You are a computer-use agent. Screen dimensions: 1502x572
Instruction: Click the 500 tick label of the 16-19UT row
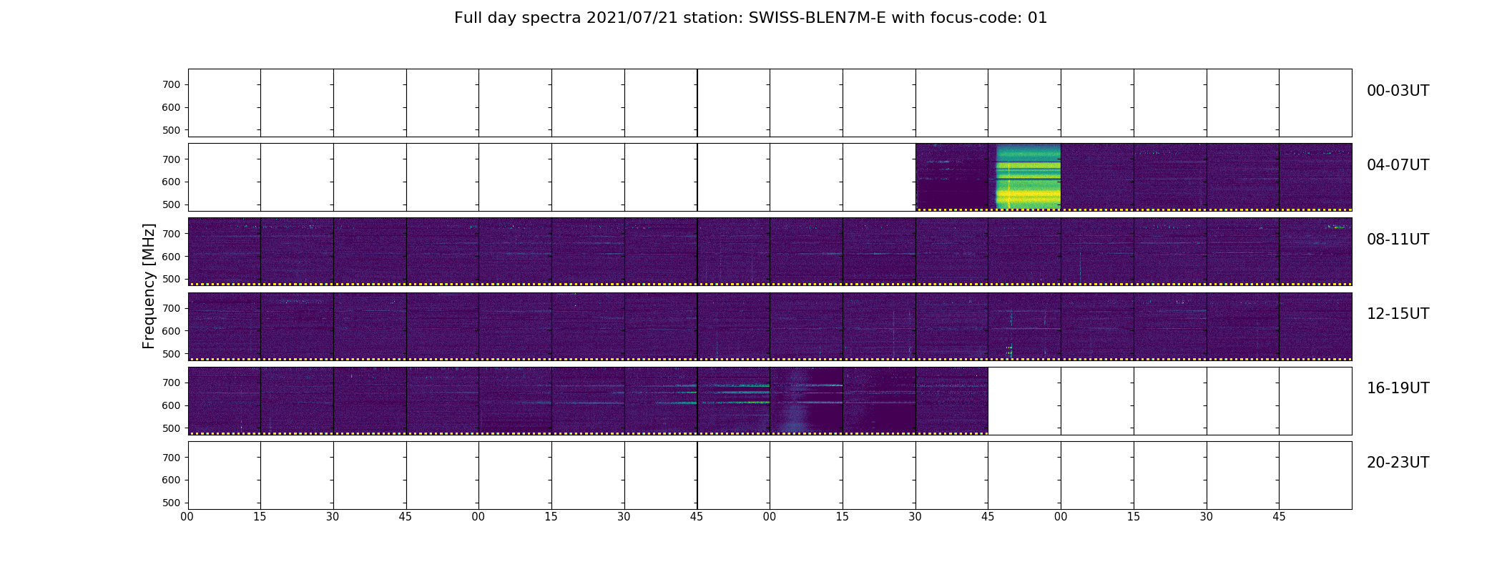(x=171, y=428)
